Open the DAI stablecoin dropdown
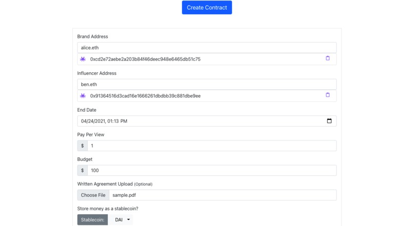 click(122, 220)
